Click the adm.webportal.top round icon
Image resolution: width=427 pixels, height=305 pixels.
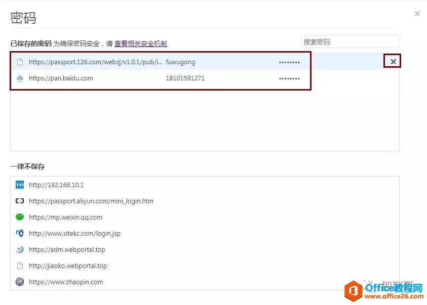point(20,249)
